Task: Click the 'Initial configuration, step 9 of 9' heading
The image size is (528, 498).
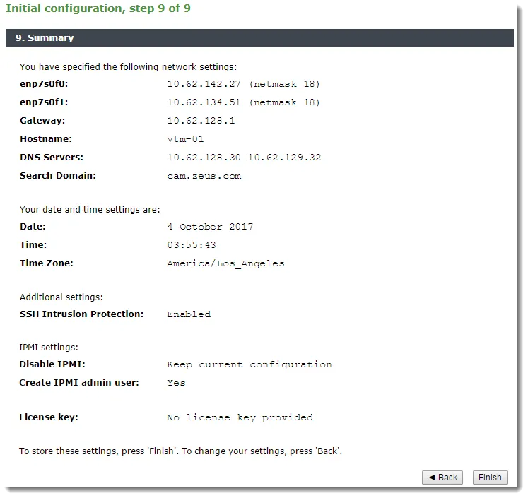Action: [x=98, y=8]
